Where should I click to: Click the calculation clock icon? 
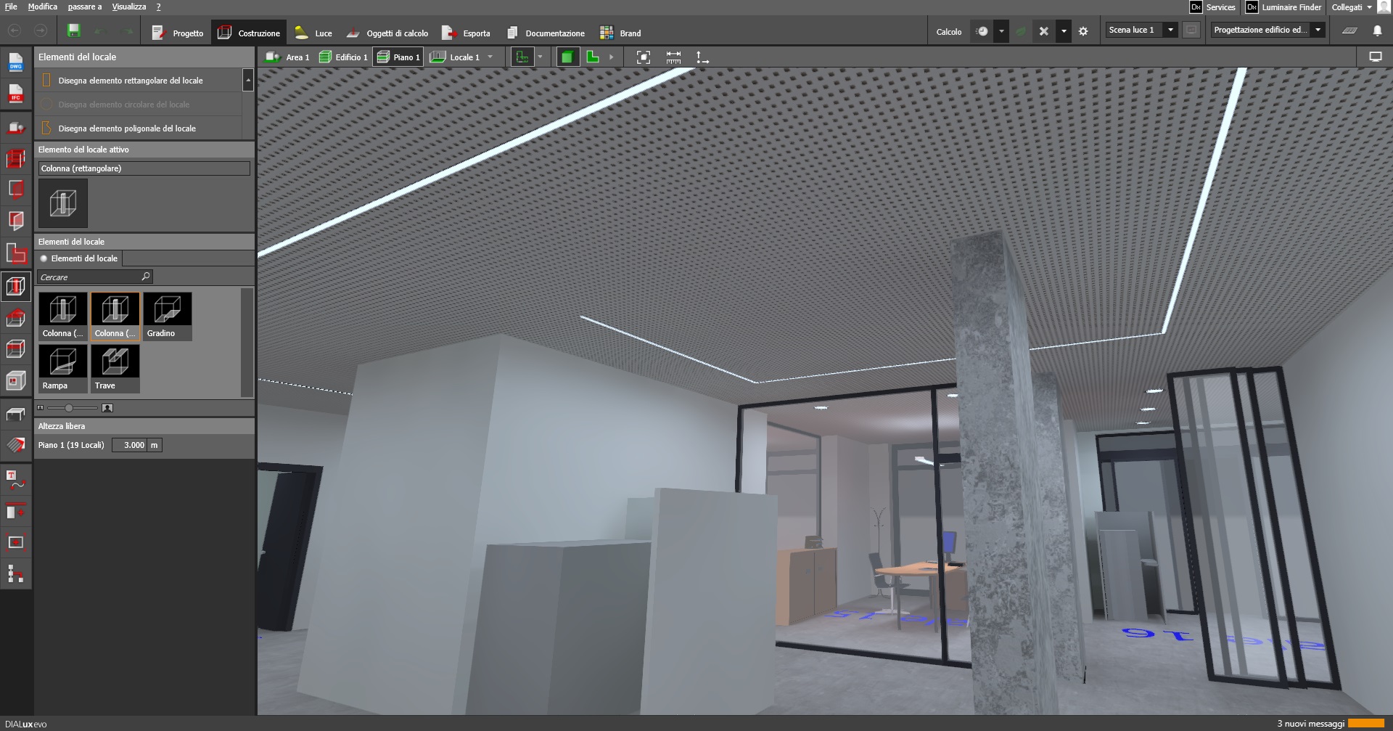coord(982,32)
